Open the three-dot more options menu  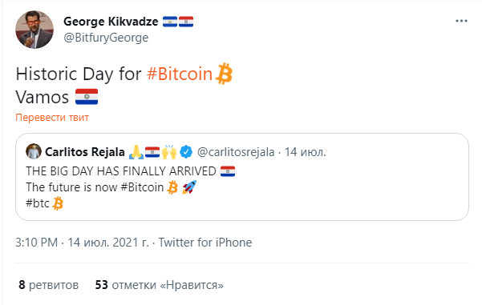click(x=461, y=21)
